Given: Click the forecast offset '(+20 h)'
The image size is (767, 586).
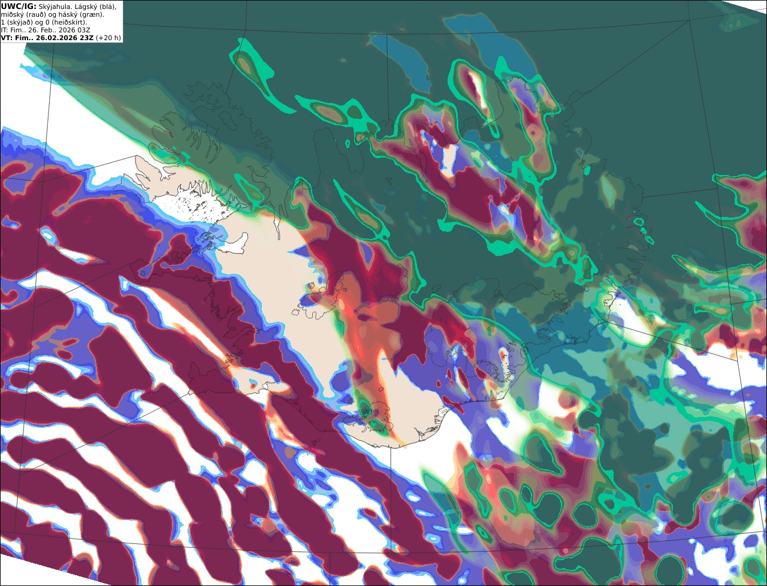Looking at the screenshot, I should coord(108,37).
